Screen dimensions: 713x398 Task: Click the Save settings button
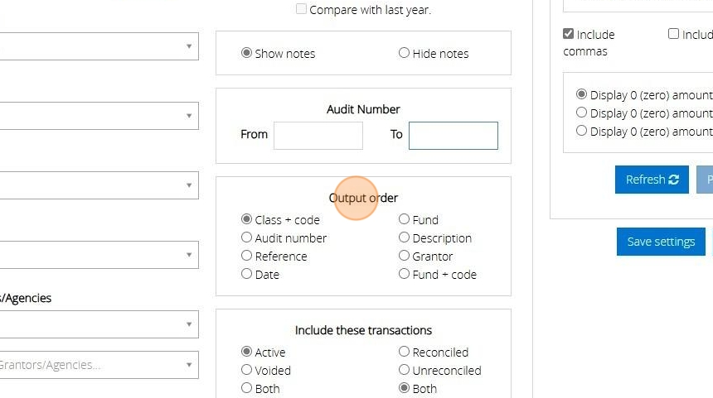coord(661,242)
